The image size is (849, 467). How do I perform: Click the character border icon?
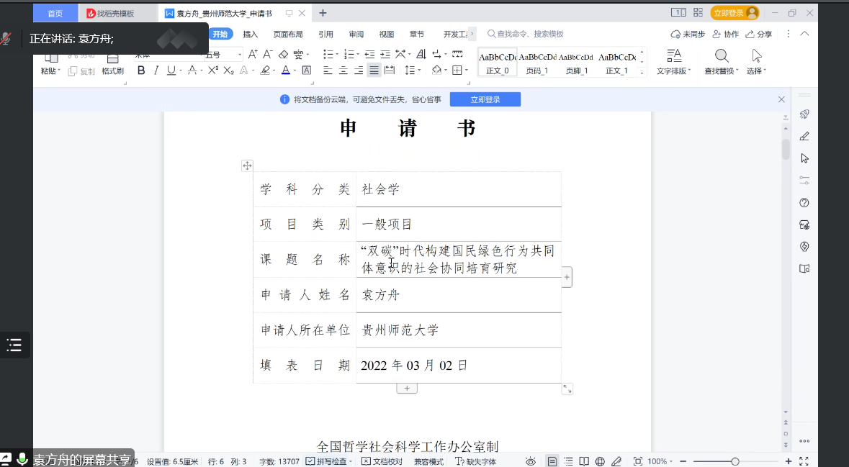307,71
